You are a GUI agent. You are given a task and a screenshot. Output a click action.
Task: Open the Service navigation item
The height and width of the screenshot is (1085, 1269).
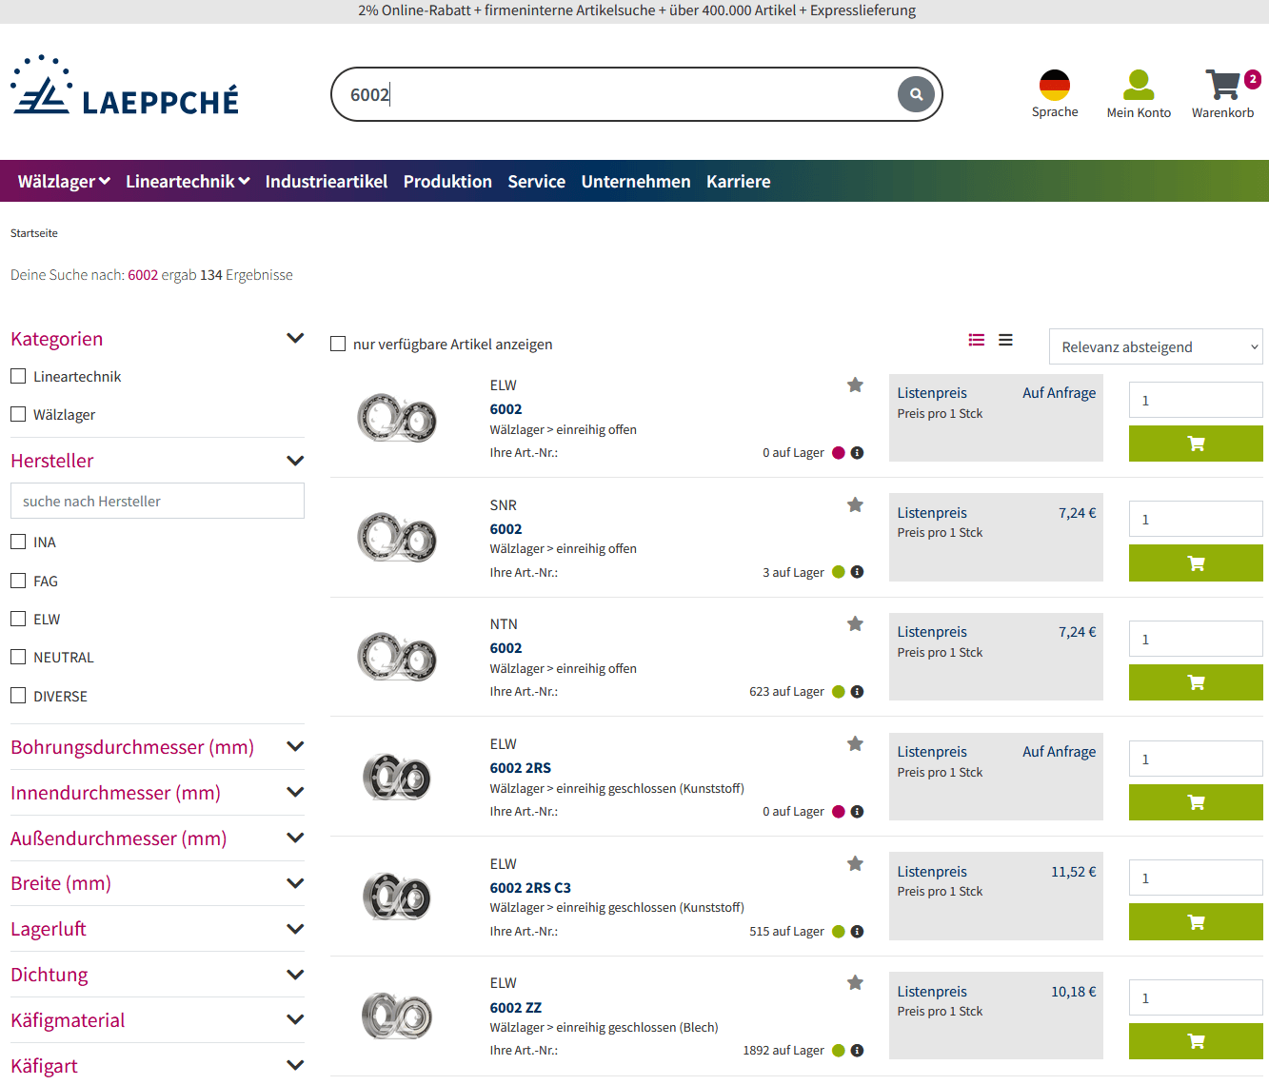(537, 181)
